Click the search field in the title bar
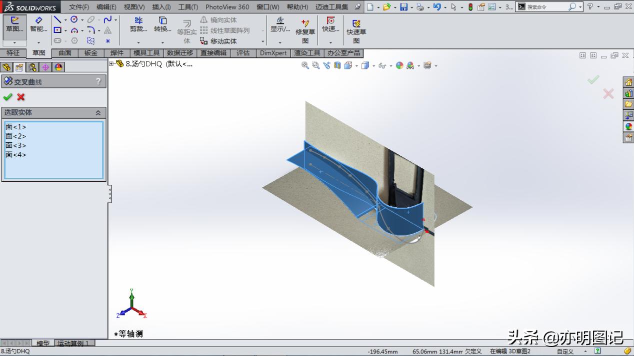The height and width of the screenshot is (356, 634). click(542, 6)
